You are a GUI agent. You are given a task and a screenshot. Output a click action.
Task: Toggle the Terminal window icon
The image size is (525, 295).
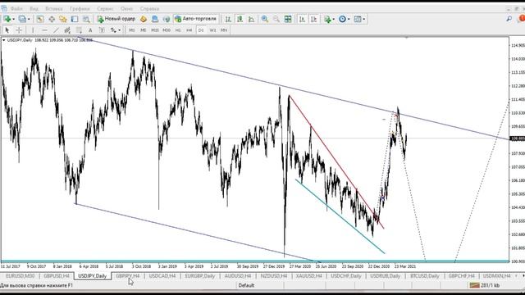coord(75,19)
